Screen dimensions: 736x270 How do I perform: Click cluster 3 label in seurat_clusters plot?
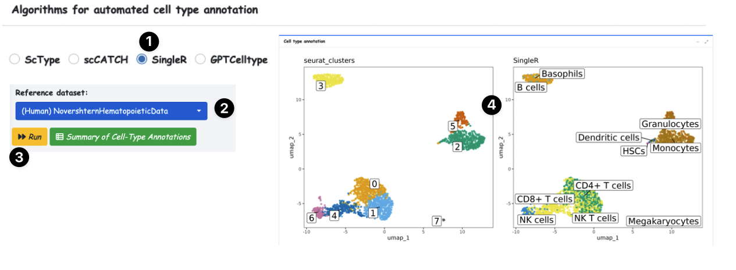click(321, 86)
